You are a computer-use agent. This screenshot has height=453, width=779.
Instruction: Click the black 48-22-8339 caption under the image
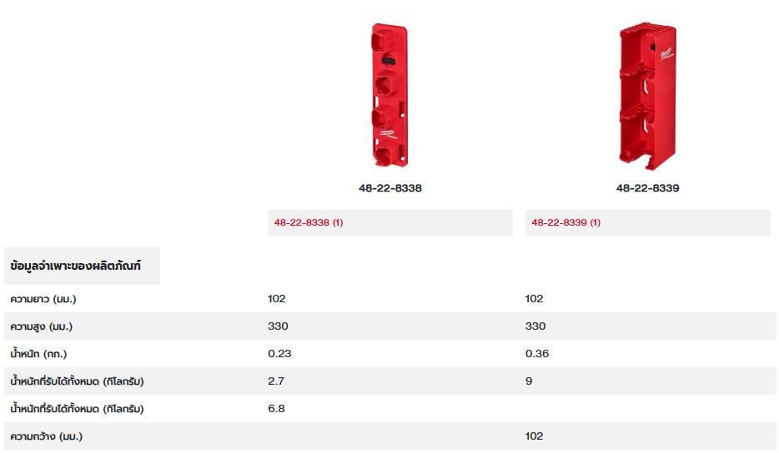pos(648,188)
